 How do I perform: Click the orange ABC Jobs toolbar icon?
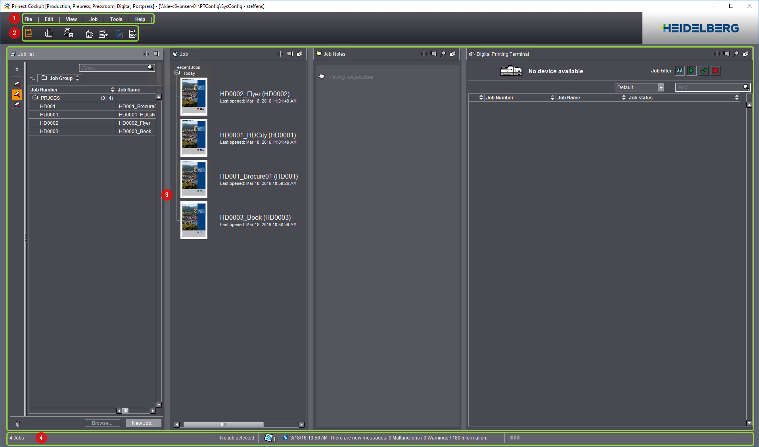[29, 34]
